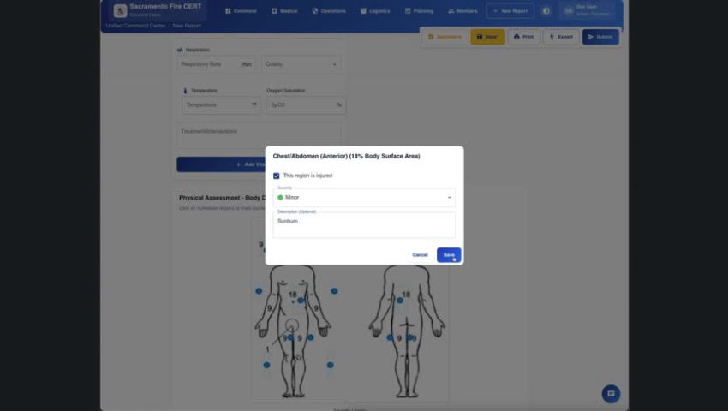
Task: Open the chat bubble icon at bottom right
Action: tap(611, 394)
